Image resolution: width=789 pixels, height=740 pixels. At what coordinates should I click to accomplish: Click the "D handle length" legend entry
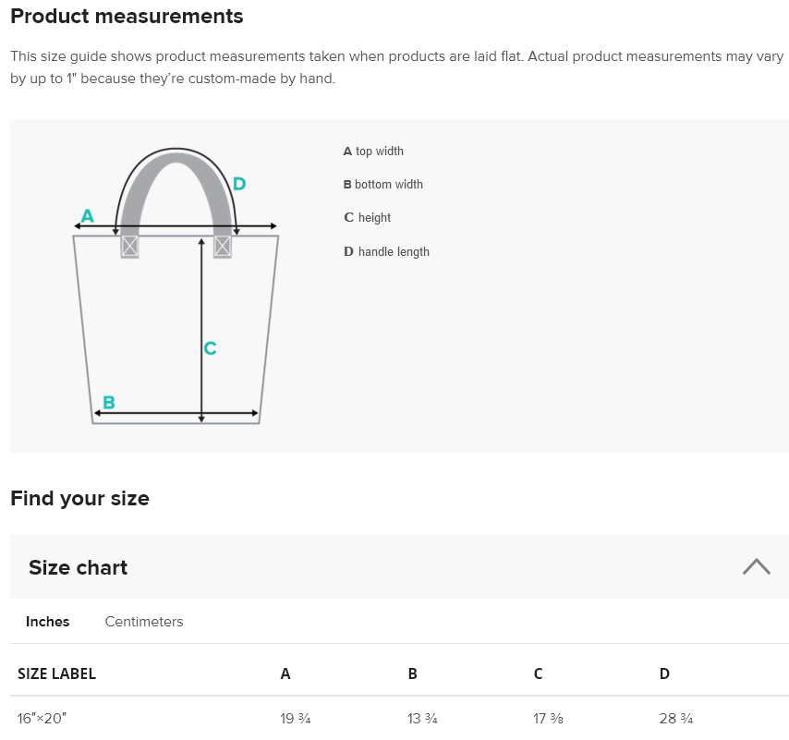point(386,251)
